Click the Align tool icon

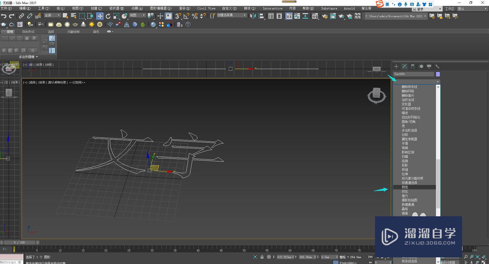click(x=261, y=16)
